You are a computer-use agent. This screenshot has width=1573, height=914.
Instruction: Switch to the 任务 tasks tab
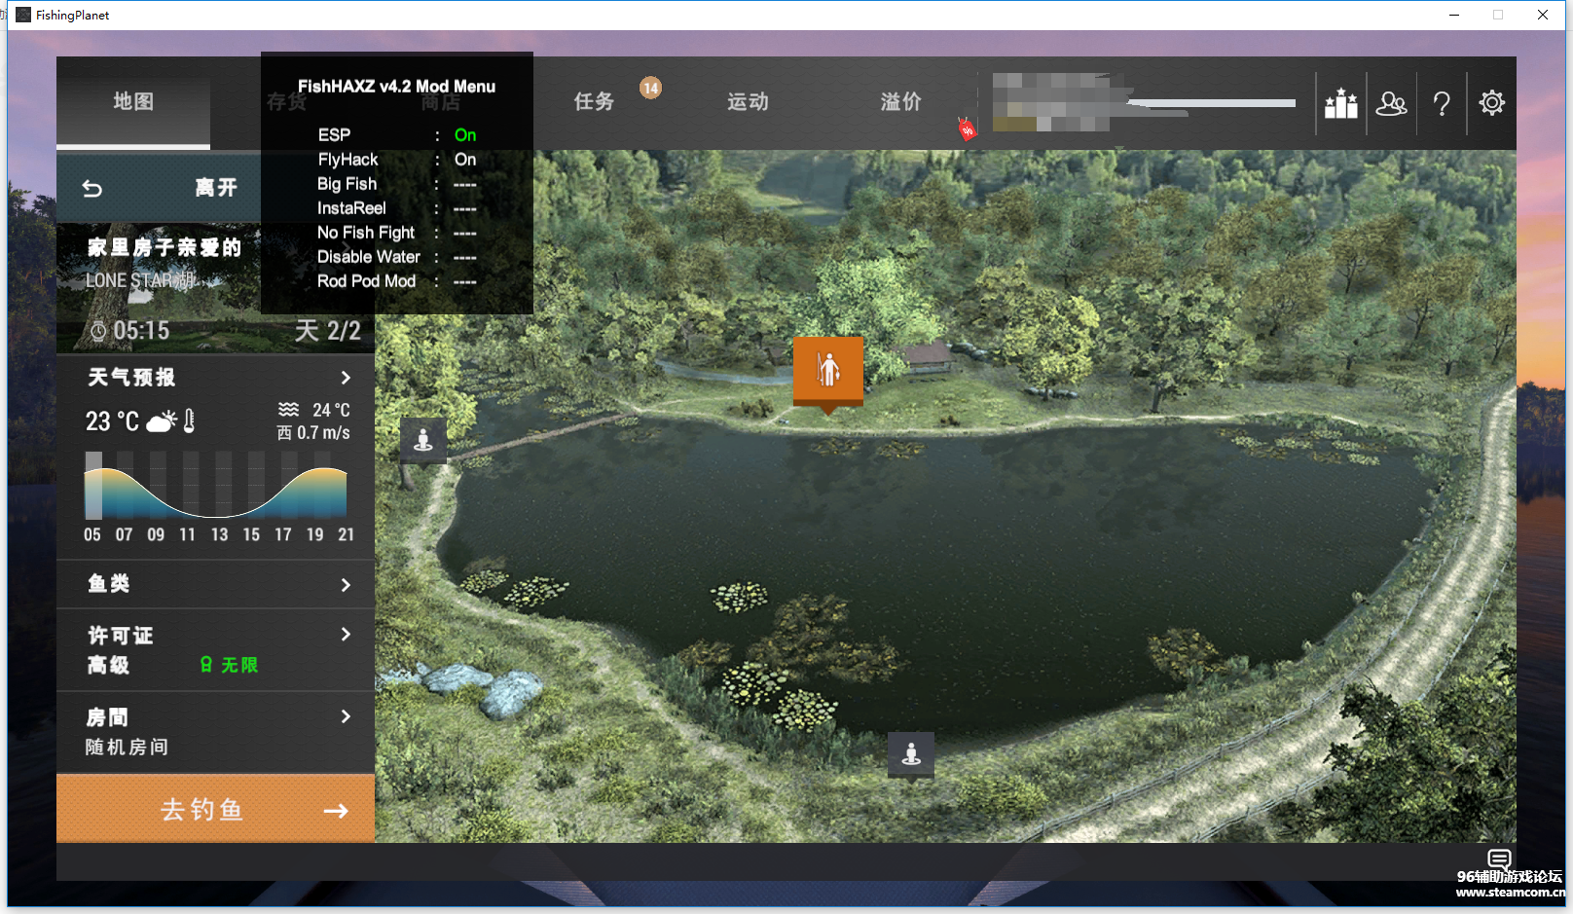click(x=594, y=102)
